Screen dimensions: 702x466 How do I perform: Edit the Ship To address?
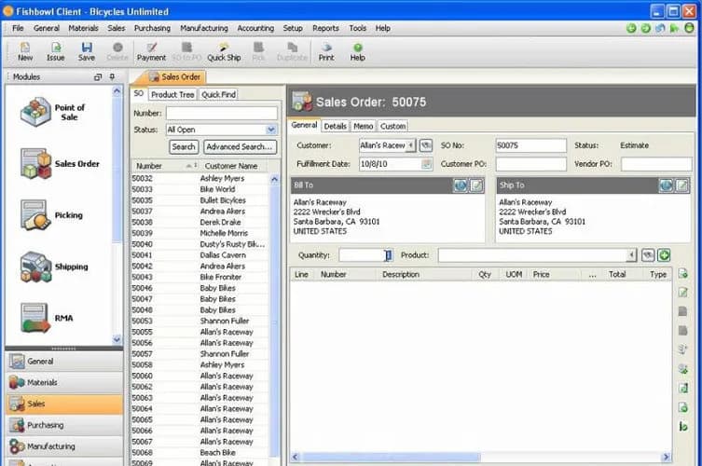point(681,185)
